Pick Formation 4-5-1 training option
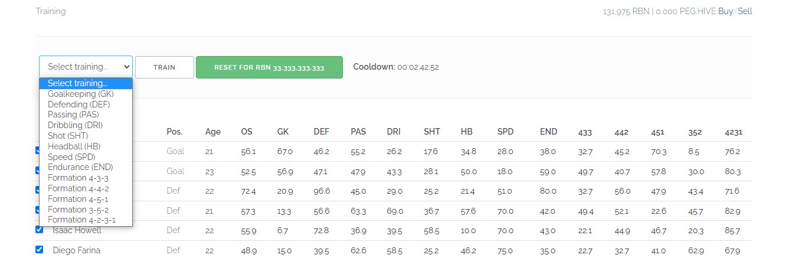 pyautogui.click(x=86, y=199)
